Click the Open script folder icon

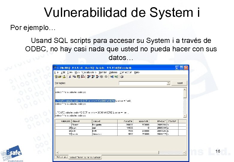pyautogui.click(x=60, y=77)
